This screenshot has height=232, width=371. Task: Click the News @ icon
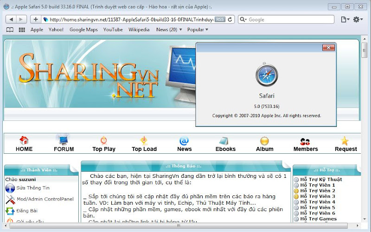(x=184, y=141)
